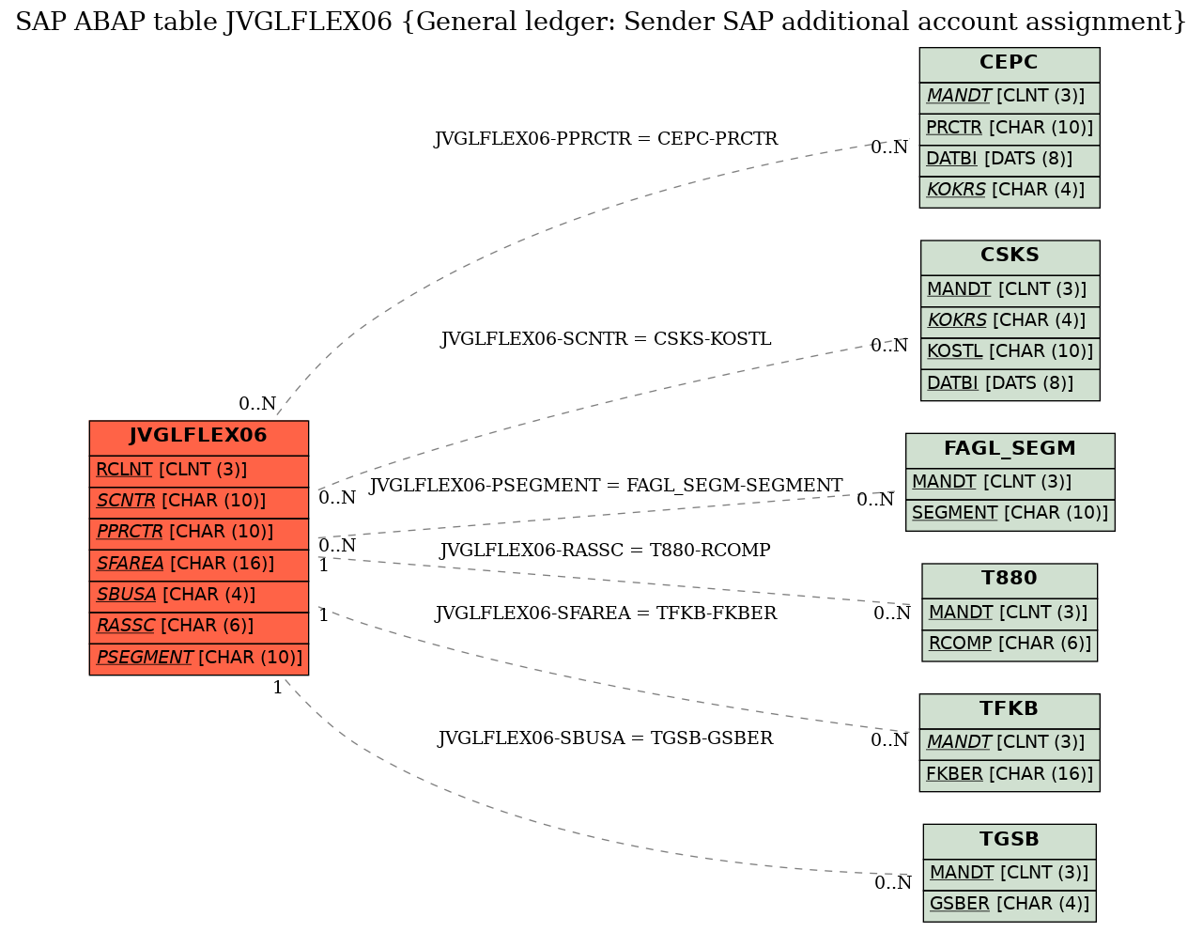1203x932 pixels.
Task: Click DATBI [DATS (8)] in CEPC table
Action: (1010, 160)
